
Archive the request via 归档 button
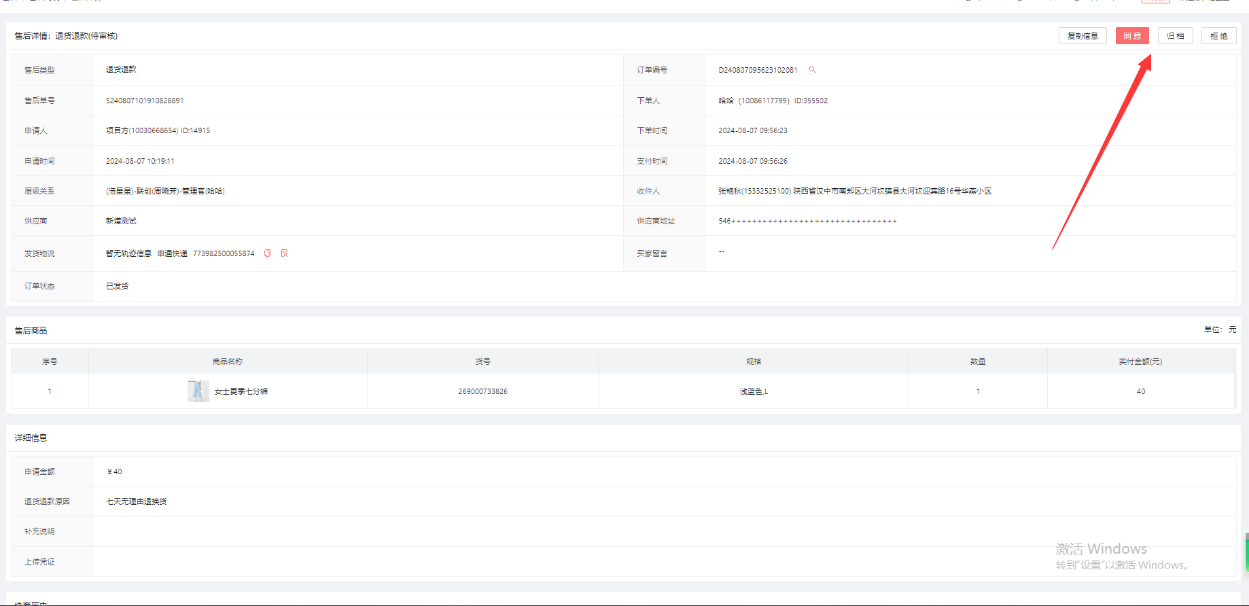(x=1175, y=36)
